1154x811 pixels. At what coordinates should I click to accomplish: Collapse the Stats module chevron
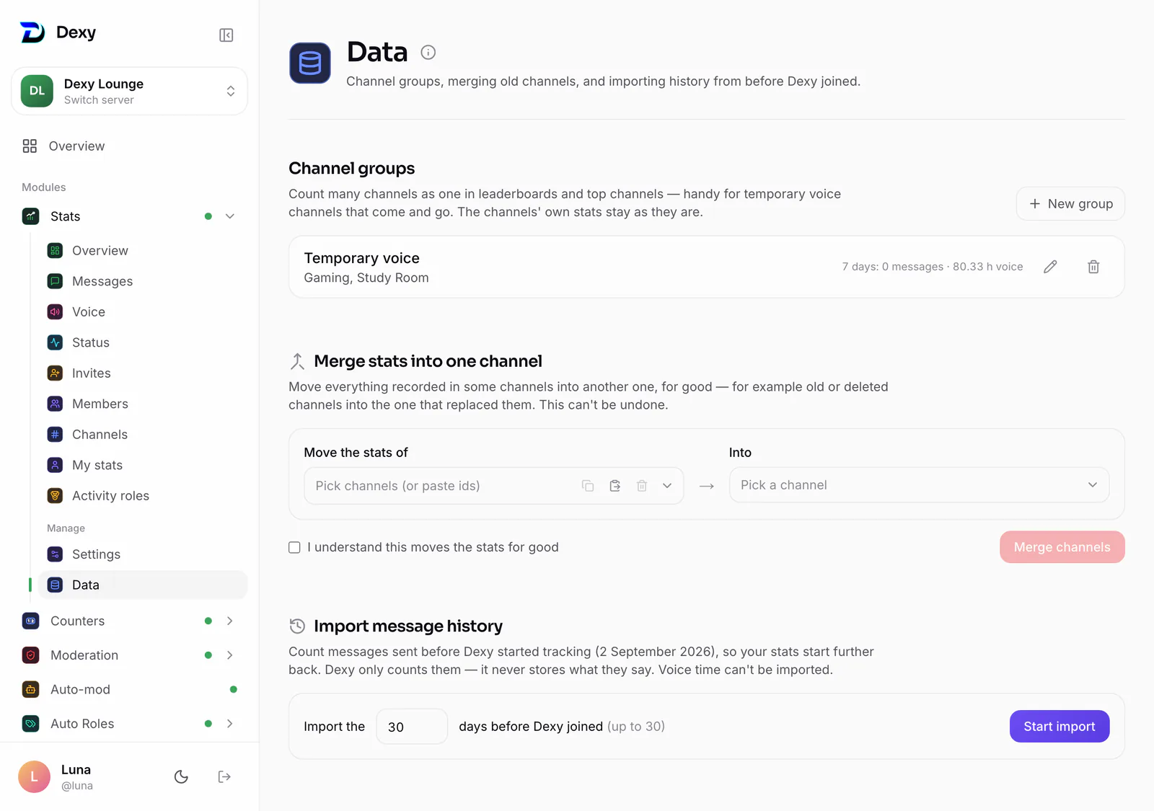(230, 216)
